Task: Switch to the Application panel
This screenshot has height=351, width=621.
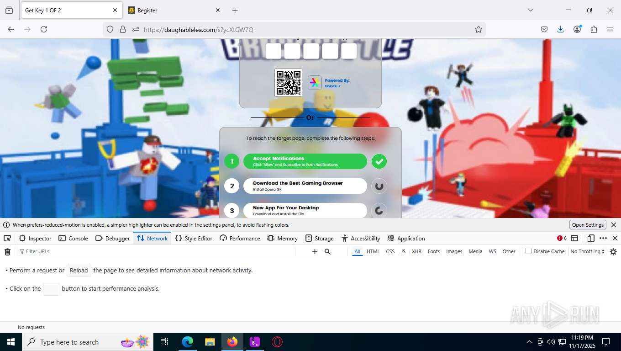Action: coord(406,238)
